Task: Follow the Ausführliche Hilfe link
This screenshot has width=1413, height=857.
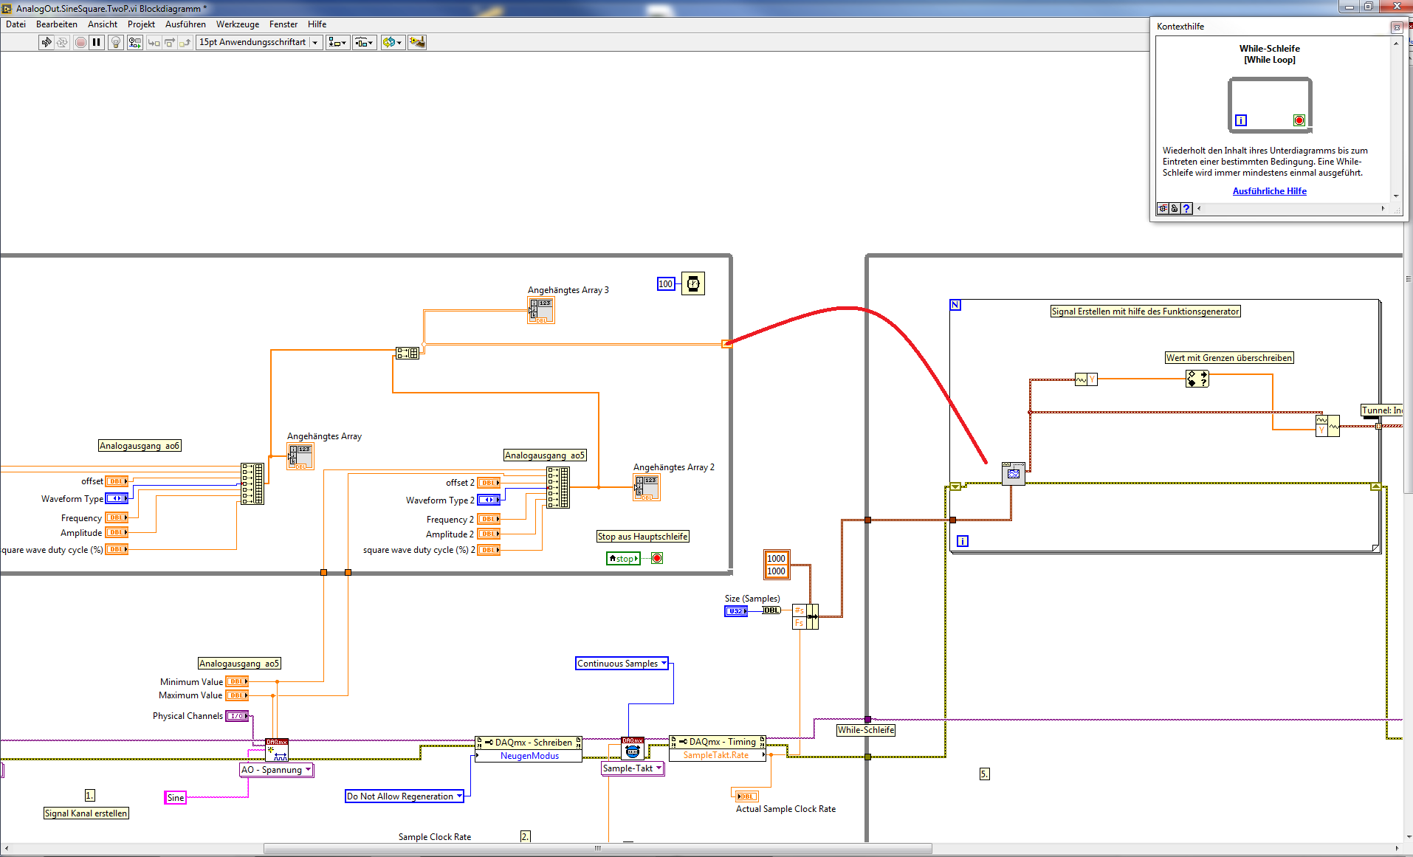Action: [1269, 191]
